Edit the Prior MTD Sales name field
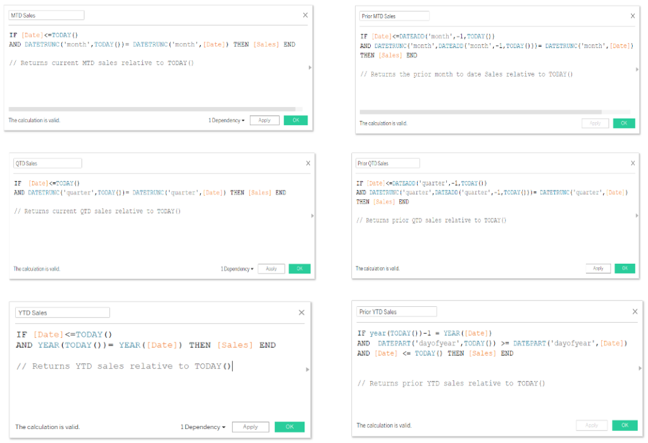Screen dimensions: 648x443 pyautogui.click(x=394, y=16)
